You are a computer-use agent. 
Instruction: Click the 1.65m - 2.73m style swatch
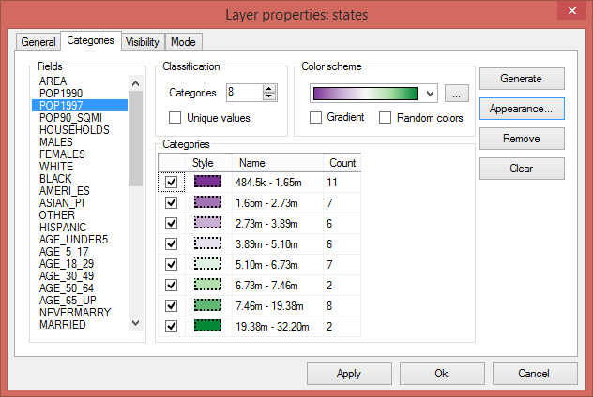point(207,202)
